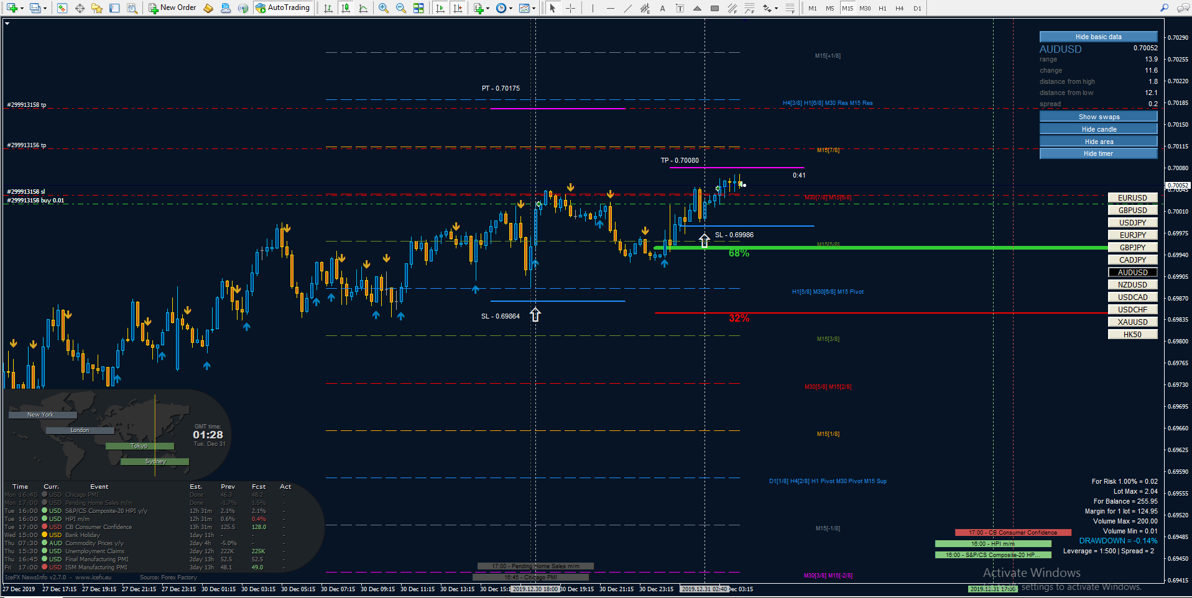This screenshot has height=598, width=1192.
Task: Open the Indicators list icon
Action: [478, 8]
